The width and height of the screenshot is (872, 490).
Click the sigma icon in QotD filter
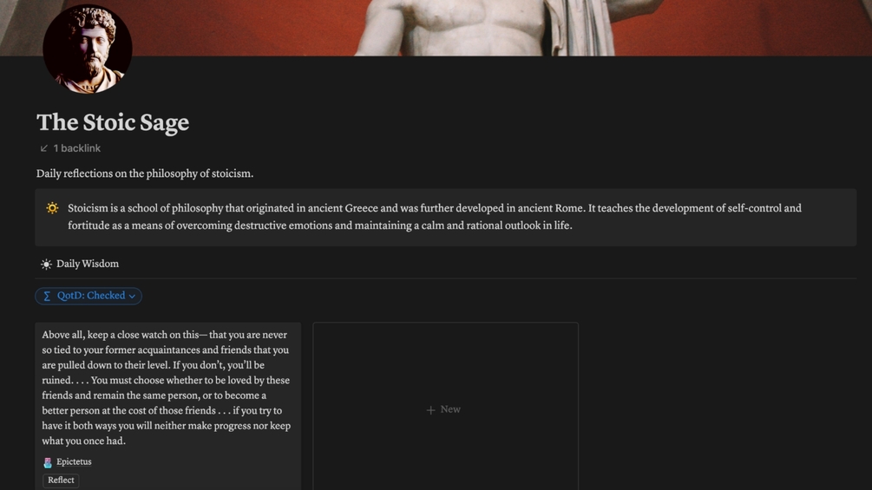[x=47, y=296]
